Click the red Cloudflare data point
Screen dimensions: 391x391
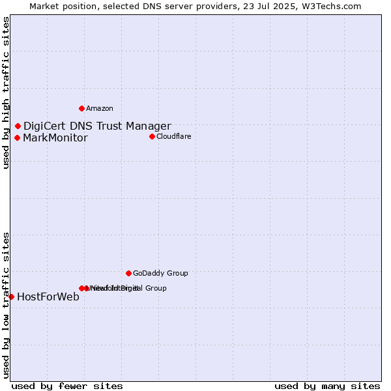(152, 136)
